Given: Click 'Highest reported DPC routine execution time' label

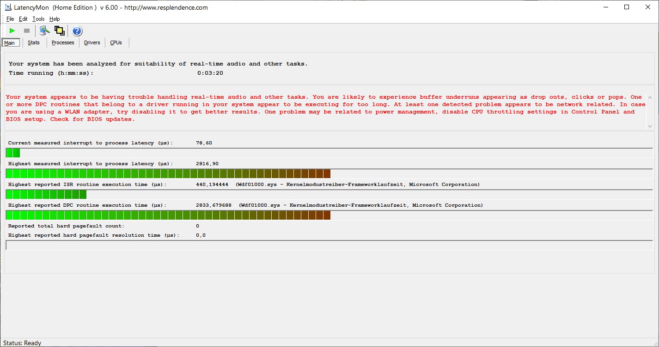Looking at the screenshot, I should tap(87, 205).
